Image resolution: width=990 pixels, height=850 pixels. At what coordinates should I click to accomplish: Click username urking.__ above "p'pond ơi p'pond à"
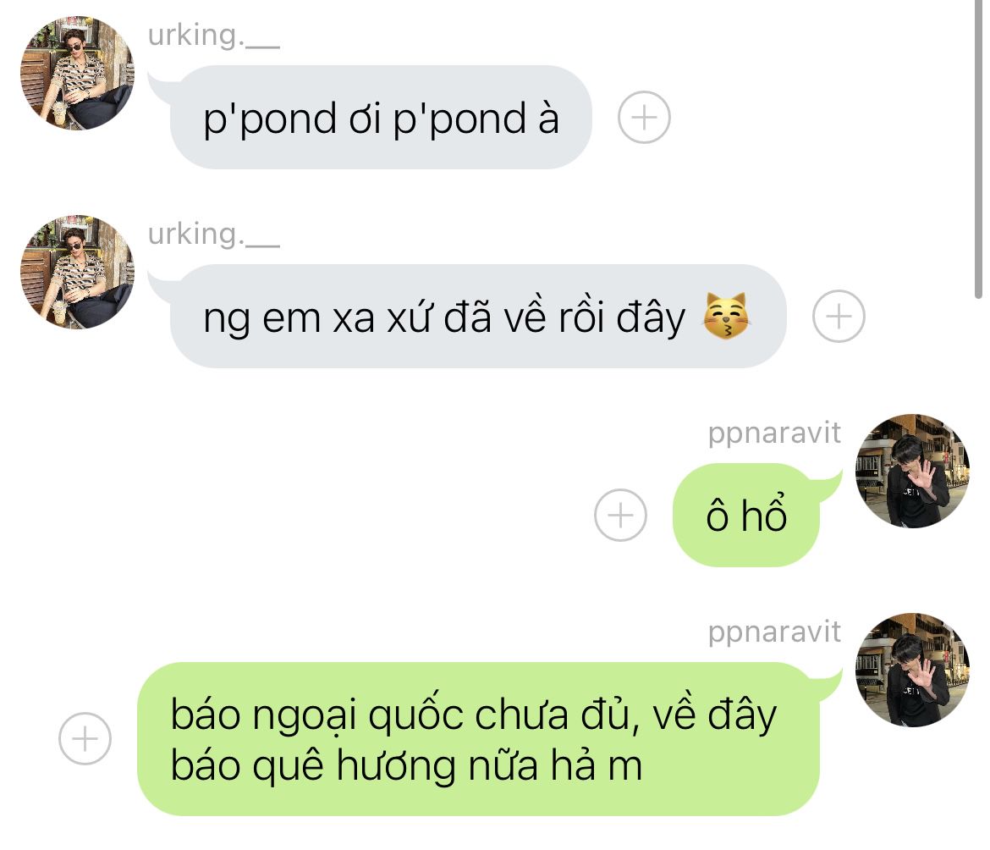213,36
